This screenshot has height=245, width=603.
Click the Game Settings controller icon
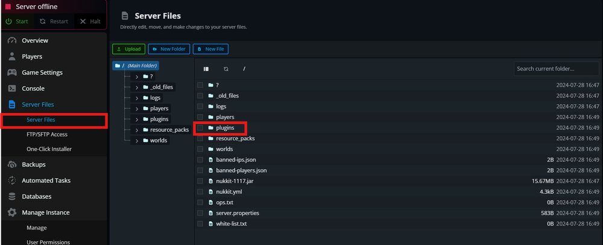[x=11, y=72]
